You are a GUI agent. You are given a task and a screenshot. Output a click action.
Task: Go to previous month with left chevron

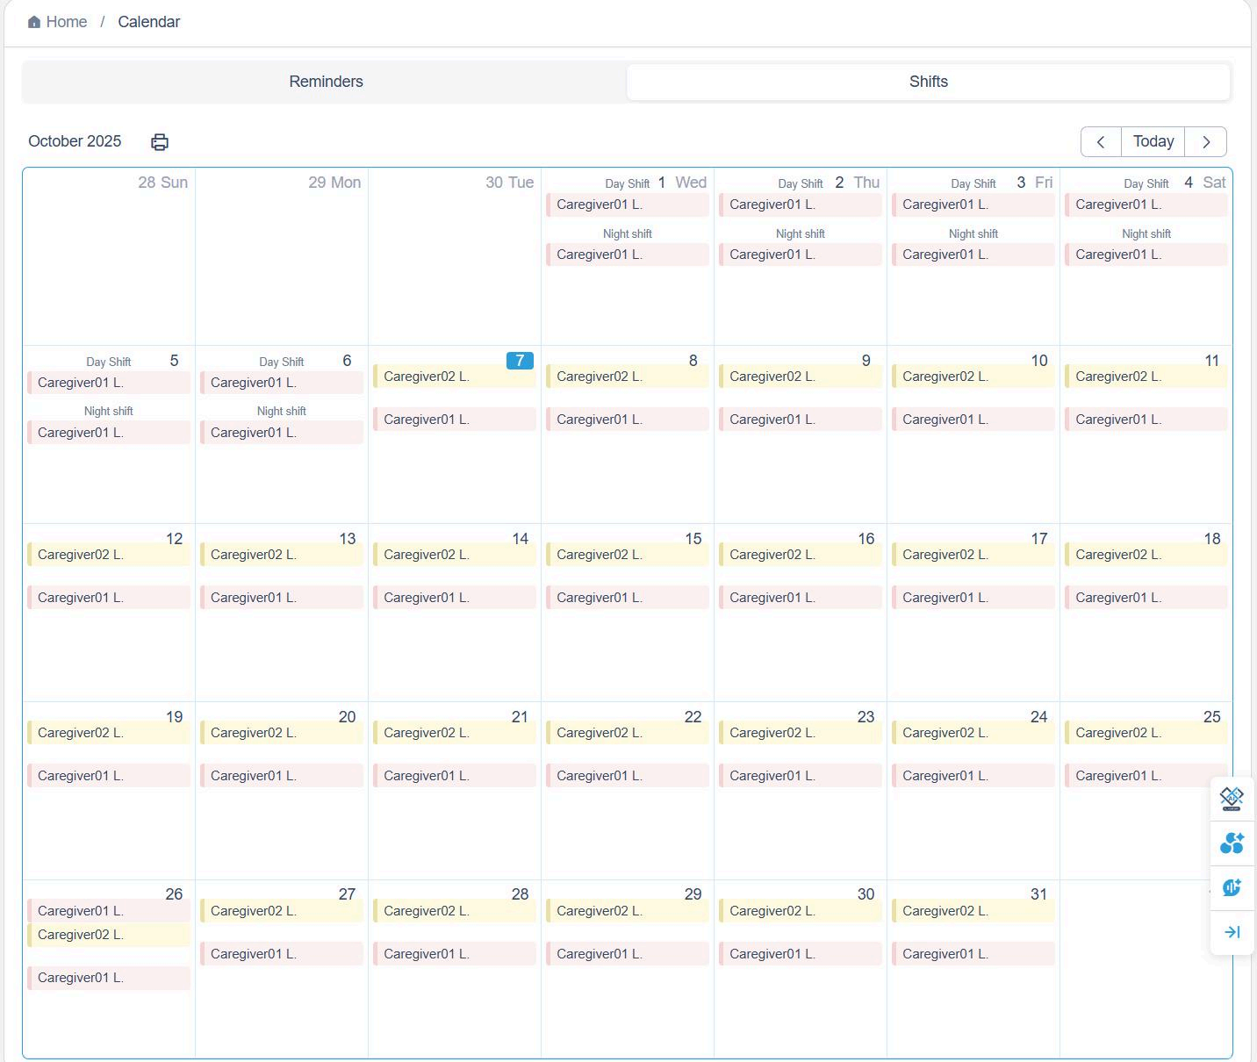pyautogui.click(x=1101, y=142)
